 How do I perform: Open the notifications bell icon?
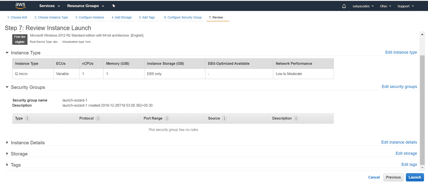pos(344,6)
